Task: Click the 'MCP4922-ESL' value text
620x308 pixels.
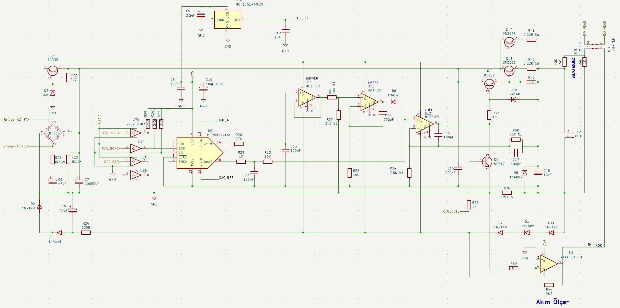Action: click(x=219, y=135)
